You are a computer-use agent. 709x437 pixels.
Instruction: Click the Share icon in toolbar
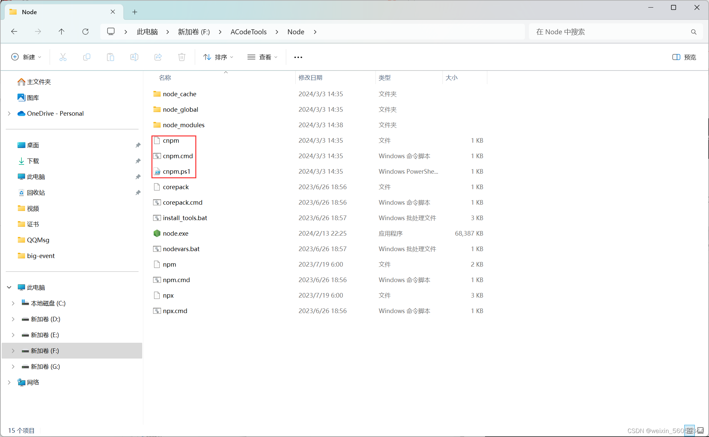(x=158, y=57)
